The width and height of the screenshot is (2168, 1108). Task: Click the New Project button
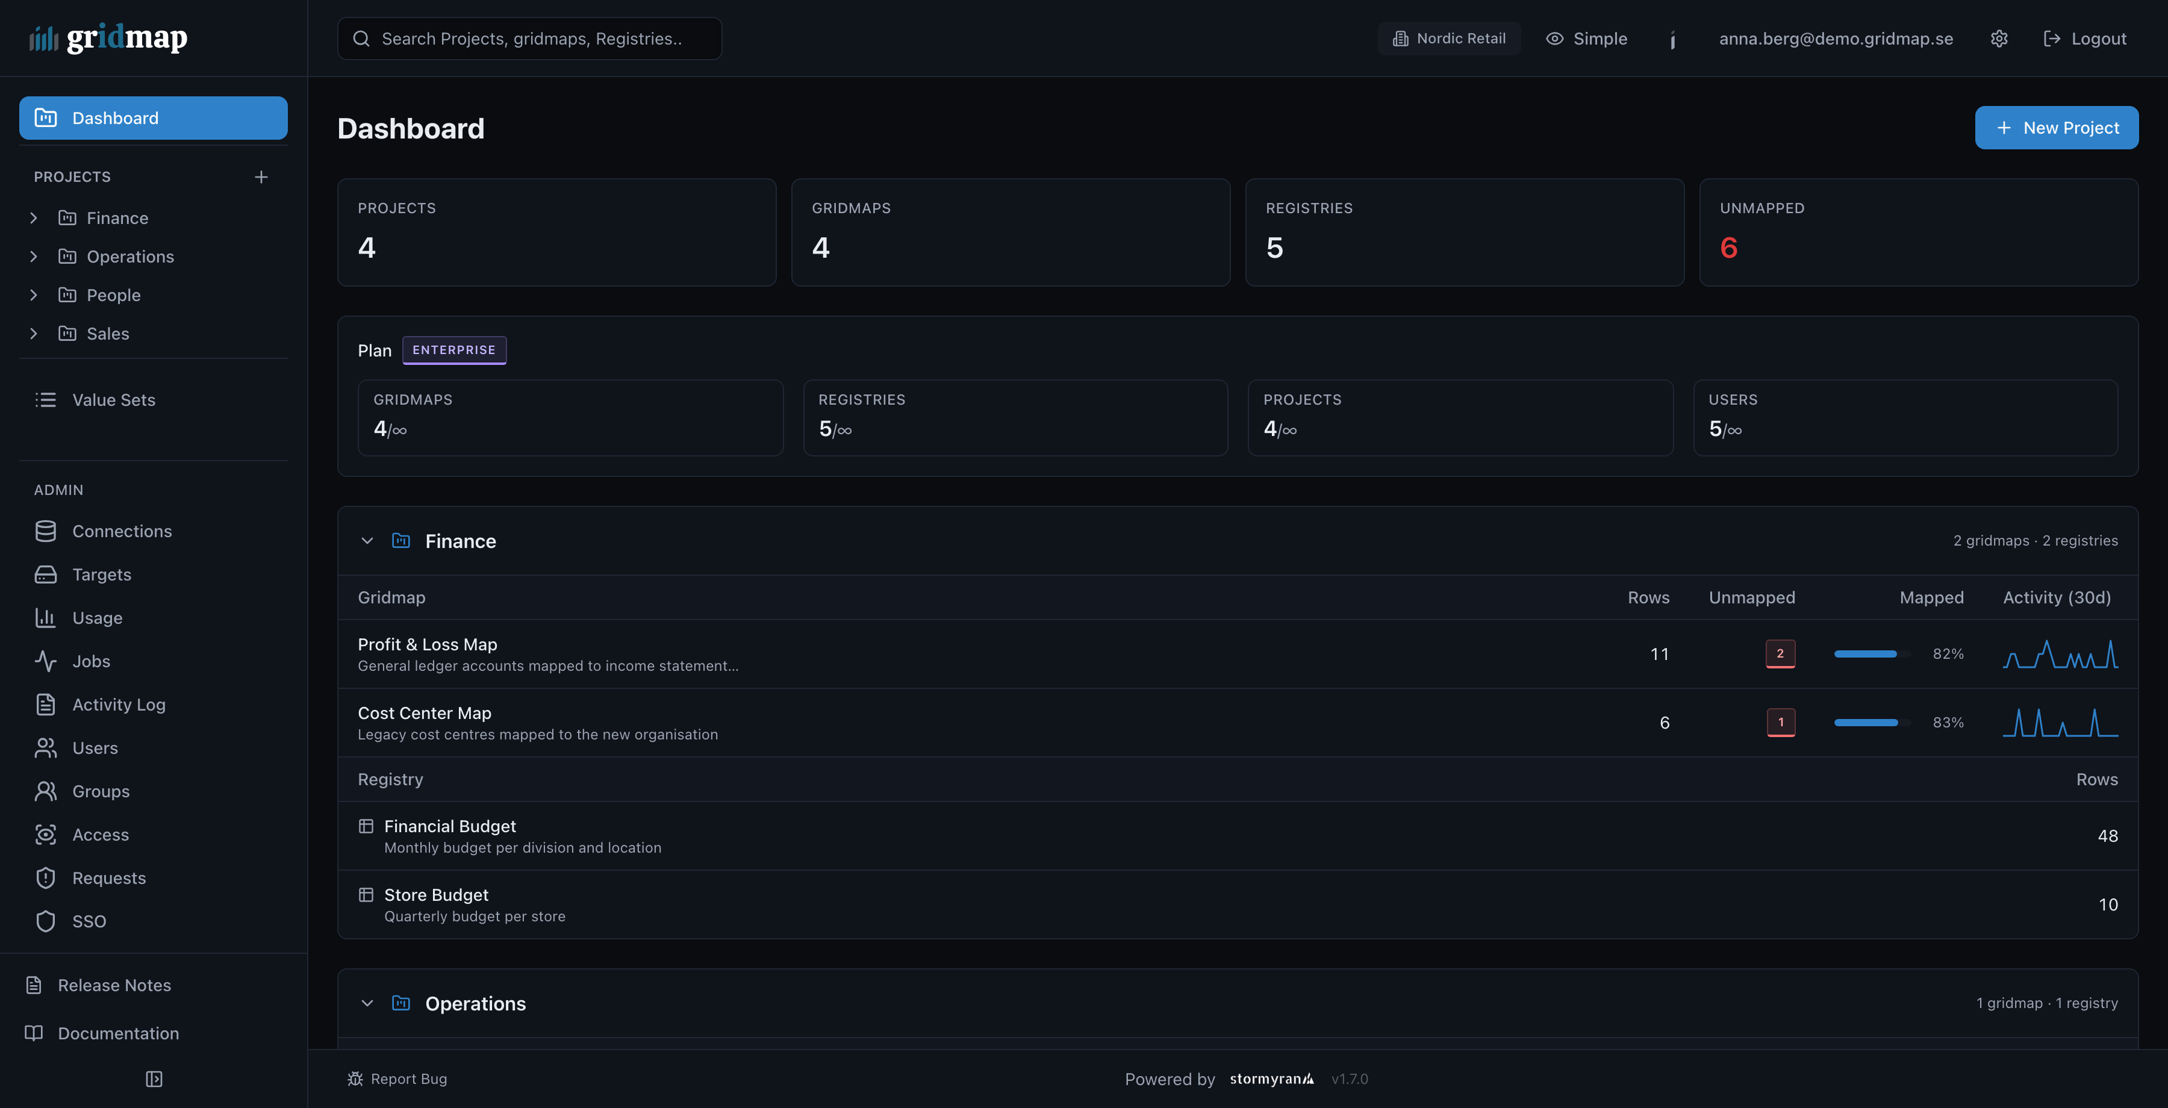[2056, 128]
